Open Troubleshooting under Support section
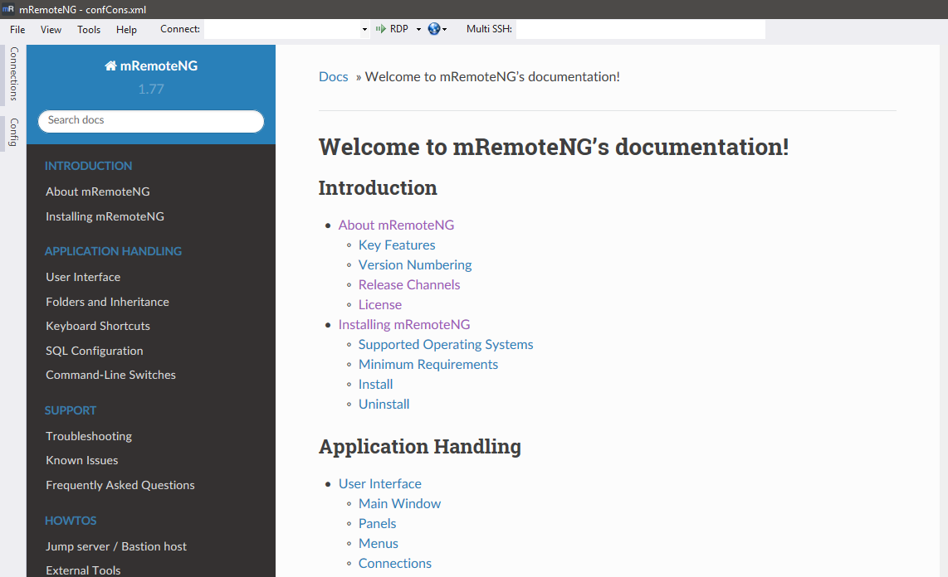Image resolution: width=948 pixels, height=577 pixels. click(x=89, y=435)
